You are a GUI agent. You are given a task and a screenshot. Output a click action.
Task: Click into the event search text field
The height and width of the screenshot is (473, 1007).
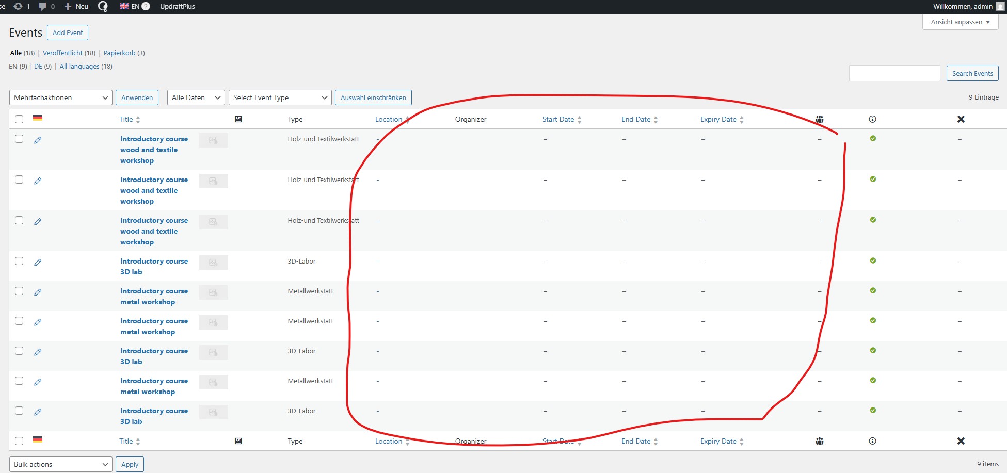(x=894, y=73)
